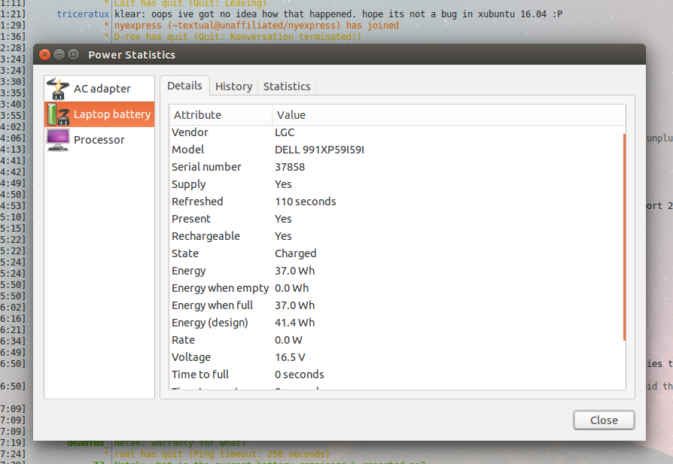Select the Rechargeable attribute
Screen dimensions: 673x464
(x=206, y=236)
